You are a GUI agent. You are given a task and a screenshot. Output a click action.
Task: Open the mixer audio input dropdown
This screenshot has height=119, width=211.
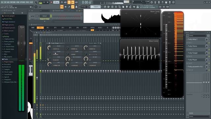[x=197, y=36]
